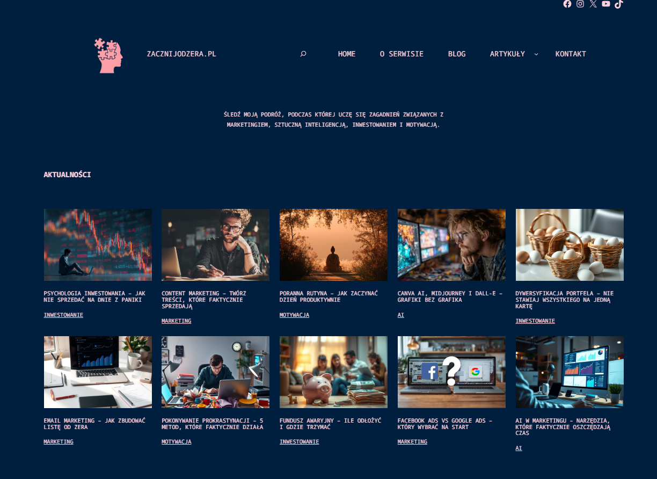Viewport: 657px width, 479px height.
Task: Open the egg baskets diversification thumbnail
Action: point(570,245)
